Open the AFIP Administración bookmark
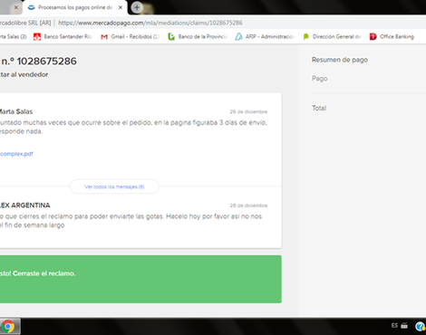This screenshot has width=426, height=335. pyautogui.click(x=265, y=36)
